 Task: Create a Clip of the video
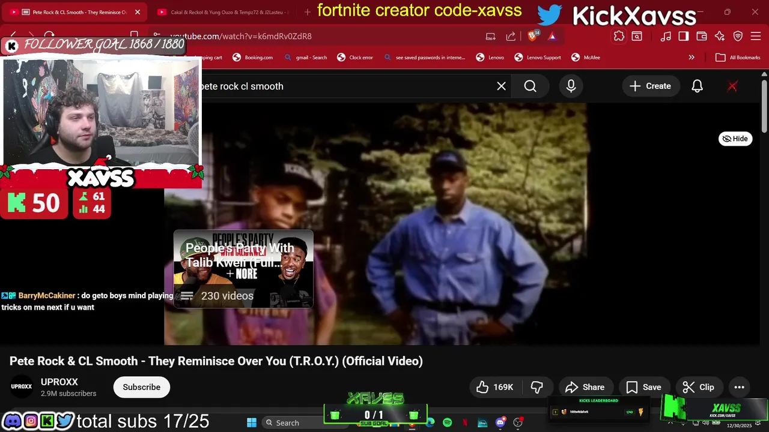(698, 387)
